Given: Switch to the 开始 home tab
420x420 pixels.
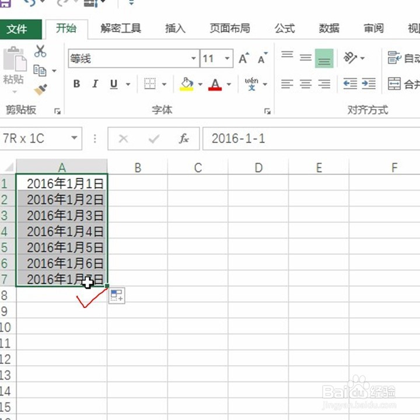Looking at the screenshot, I should [x=66, y=29].
